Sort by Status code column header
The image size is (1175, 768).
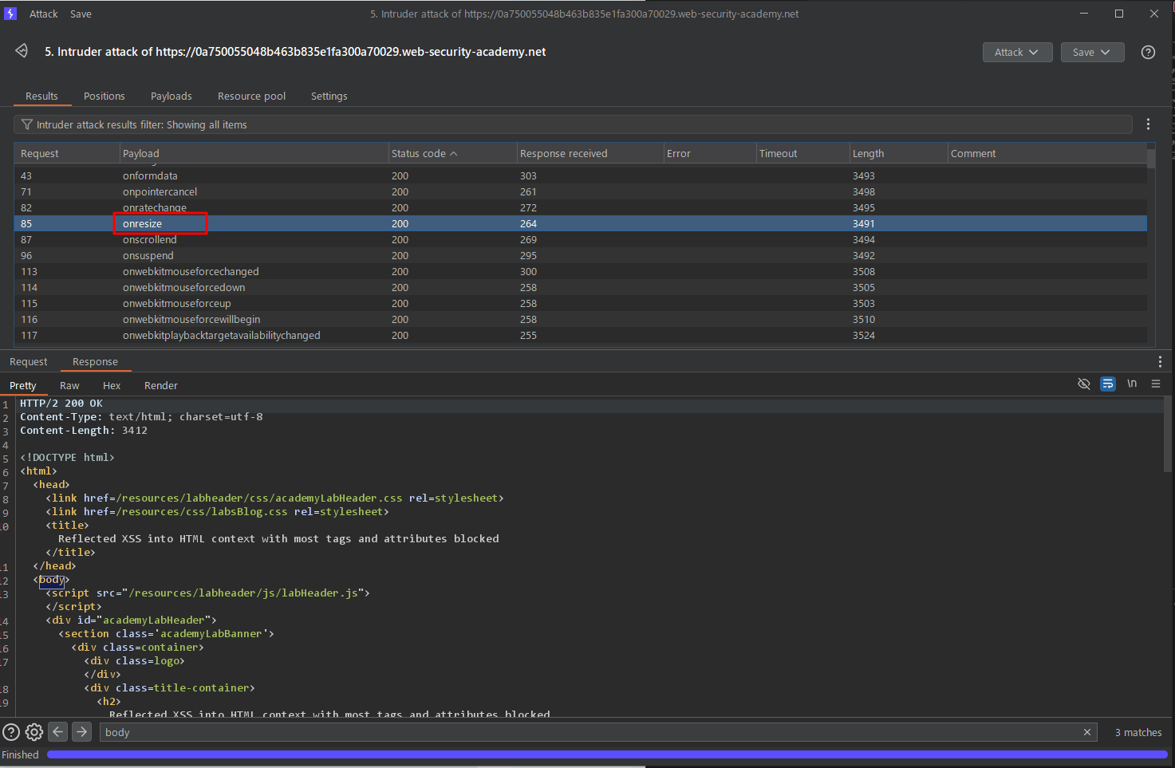point(452,153)
